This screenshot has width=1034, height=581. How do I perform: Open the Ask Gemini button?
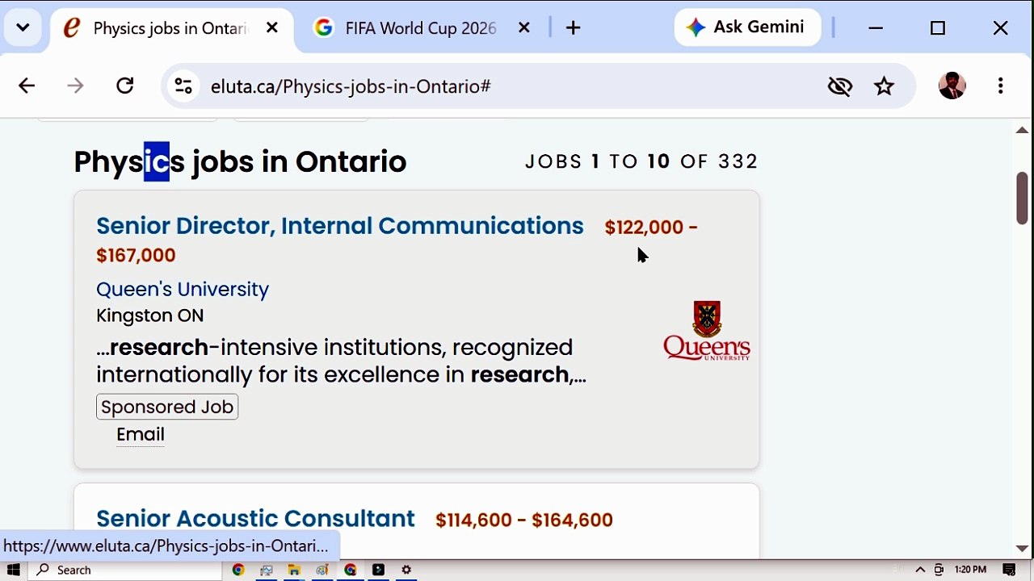(747, 27)
